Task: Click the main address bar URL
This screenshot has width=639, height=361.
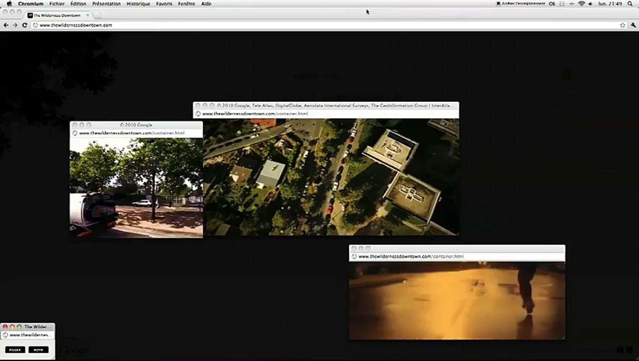Action: point(75,25)
